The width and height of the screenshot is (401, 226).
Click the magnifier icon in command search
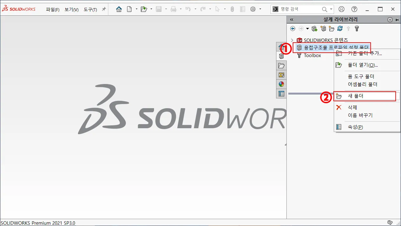325,9
